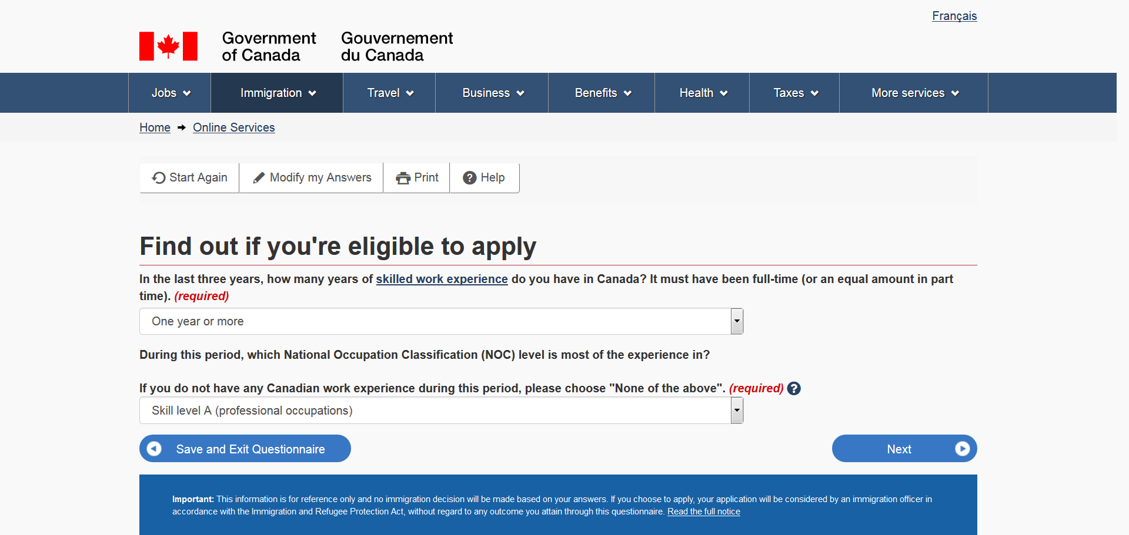Click the blue help icon beside NOC question
Viewport: 1129px width, 535px height.
click(x=794, y=389)
